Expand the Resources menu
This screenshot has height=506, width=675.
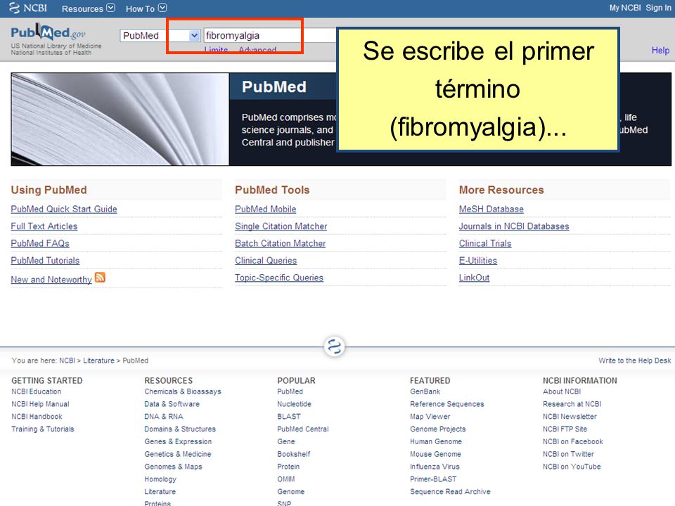tap(89, 8)
